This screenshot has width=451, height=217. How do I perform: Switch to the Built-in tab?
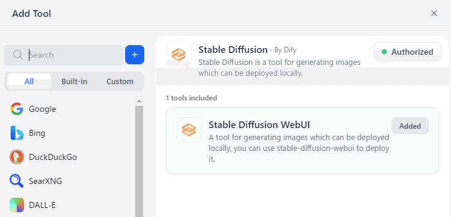[x=74, y=81]
